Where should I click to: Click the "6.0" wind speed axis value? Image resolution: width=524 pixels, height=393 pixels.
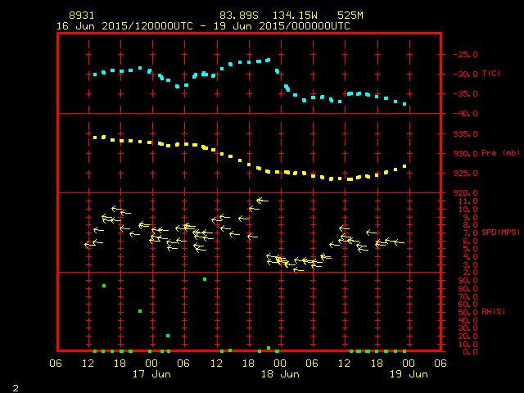click(470, 241)
